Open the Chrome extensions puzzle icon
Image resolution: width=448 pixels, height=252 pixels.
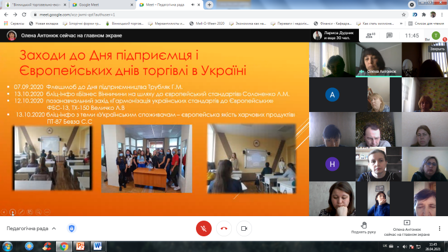click(424, 15)
